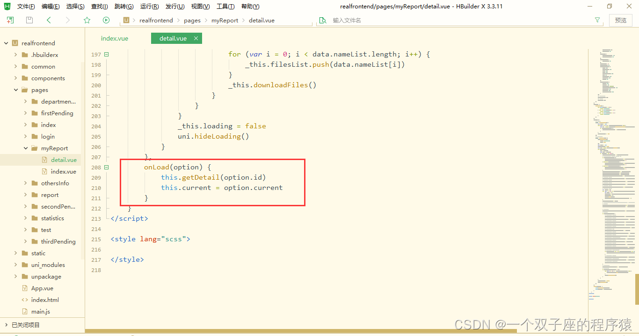Expand the static folder

(x=15, y=253)
